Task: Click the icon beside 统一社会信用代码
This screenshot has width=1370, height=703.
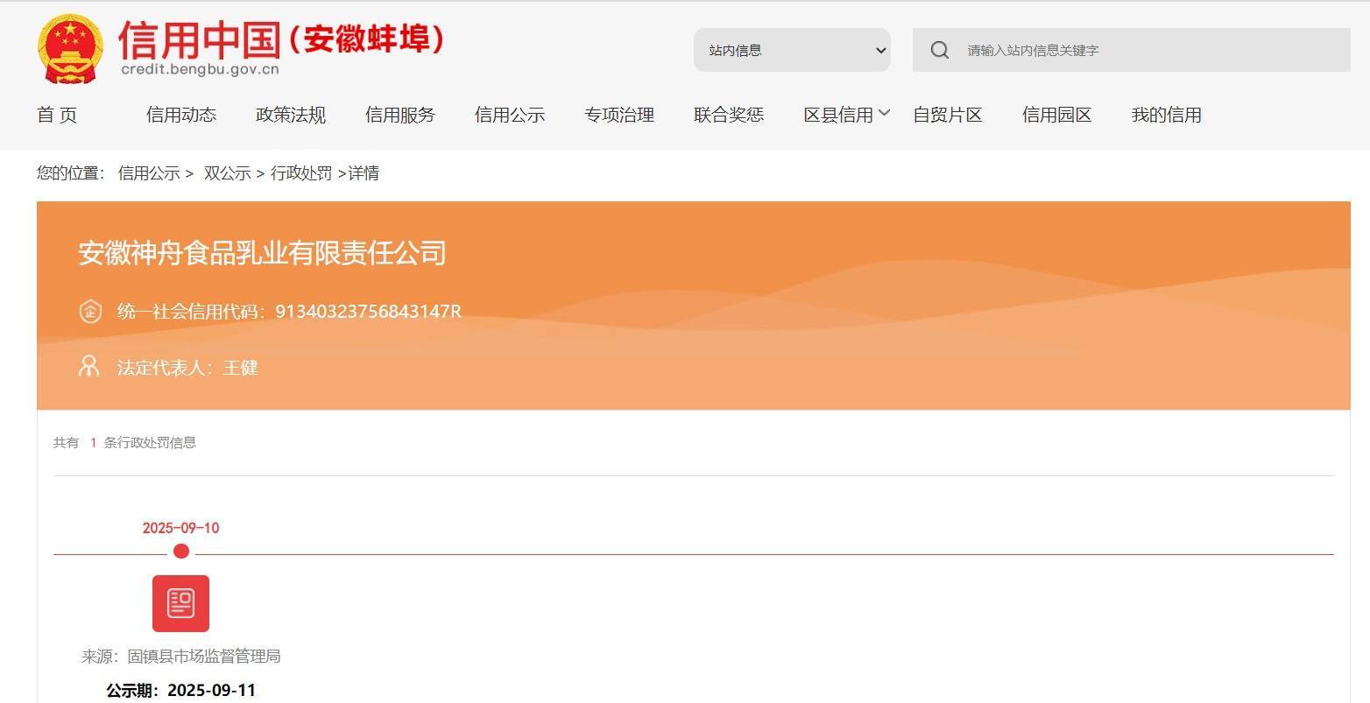Action: click(90, 311)
